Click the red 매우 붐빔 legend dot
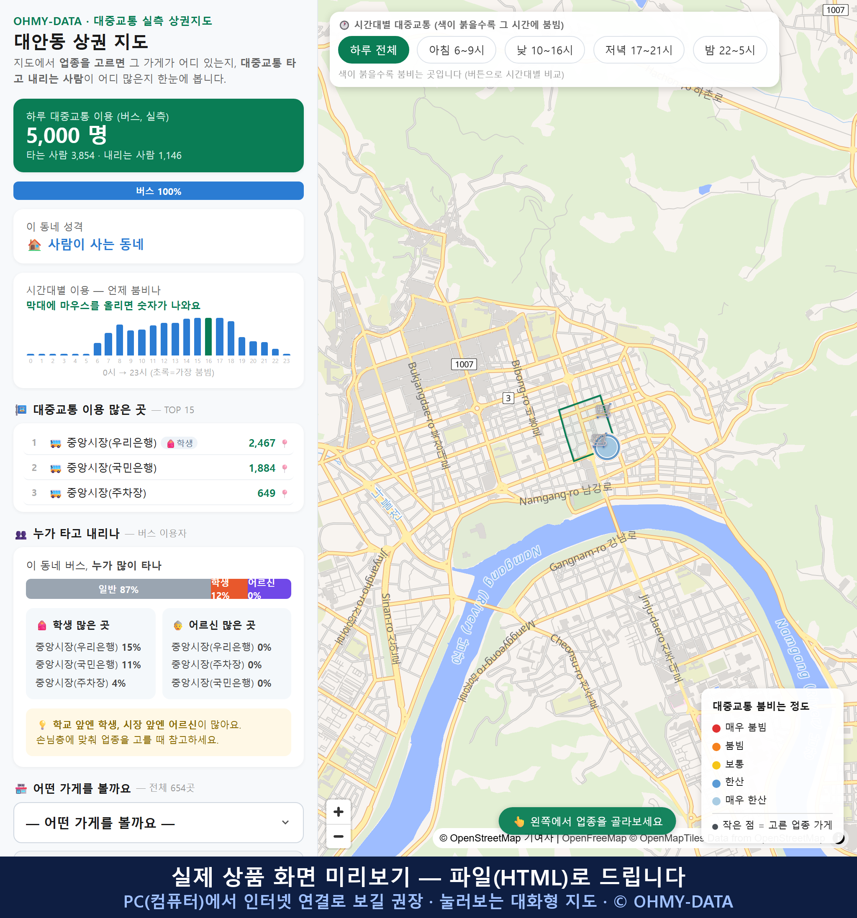Image resolution: width=857 pixels, height=918 pixels. [x=716, y=728]
